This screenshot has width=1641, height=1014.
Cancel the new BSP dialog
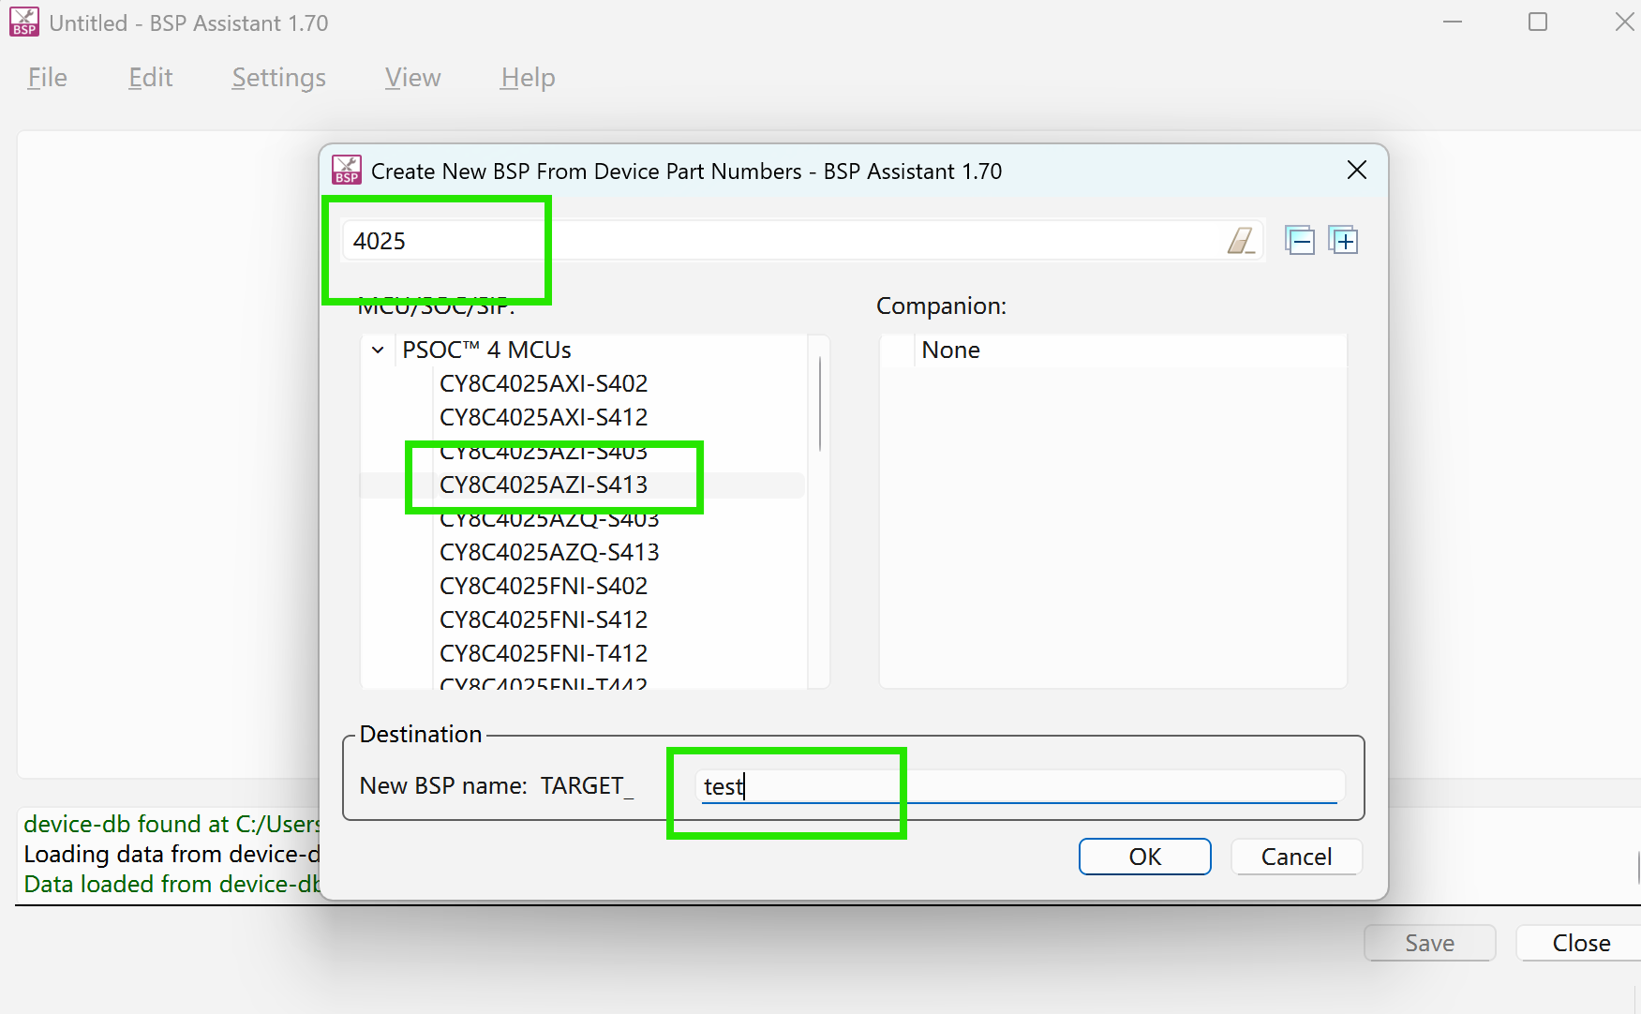(1296, 857)
